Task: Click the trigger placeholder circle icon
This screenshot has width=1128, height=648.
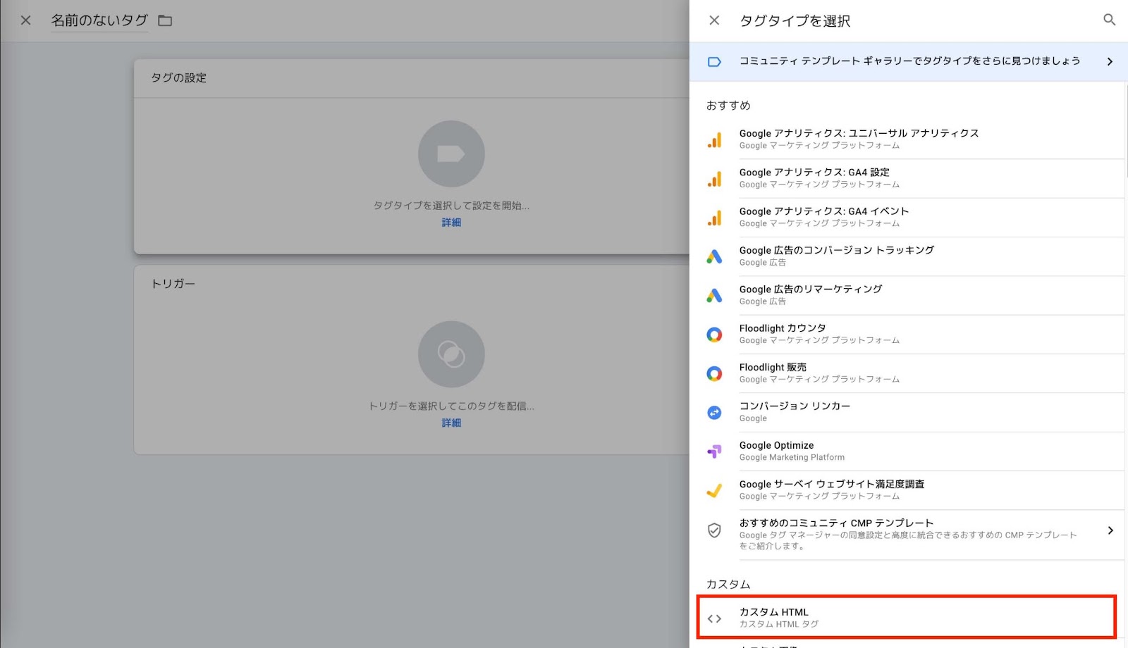Action: point(451,354)
